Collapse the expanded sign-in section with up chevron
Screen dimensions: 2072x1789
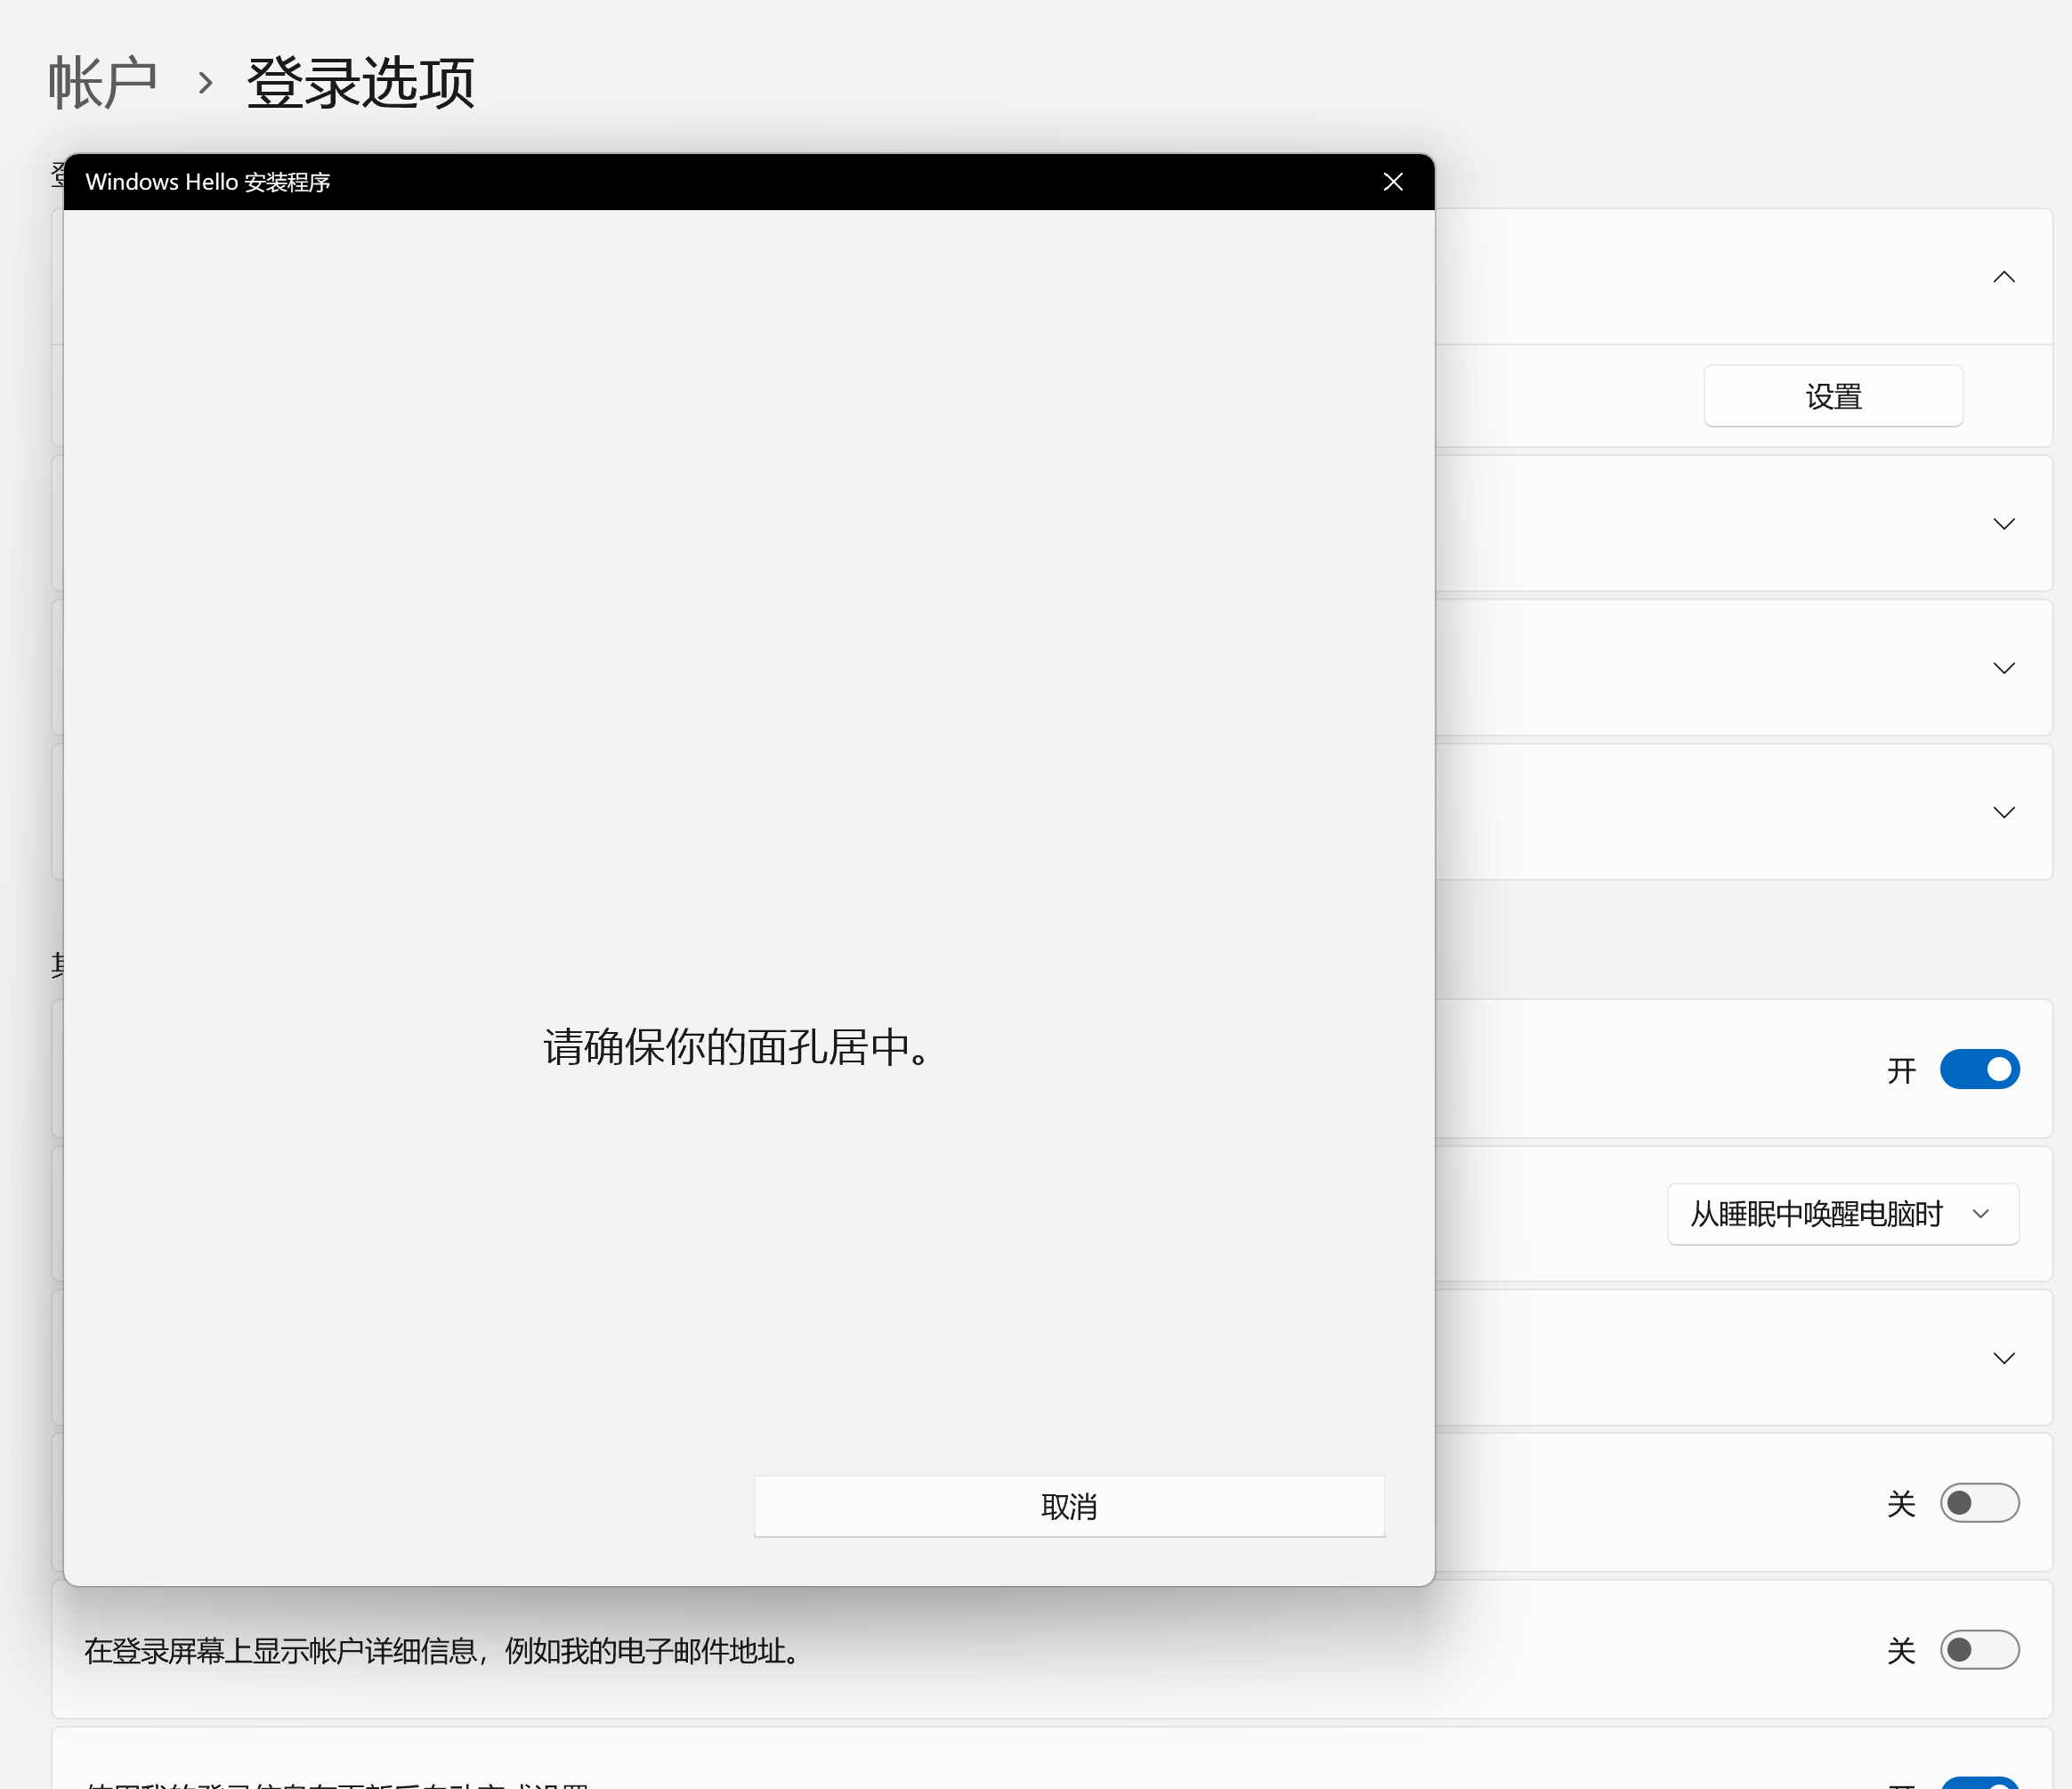click(2004, 276)
